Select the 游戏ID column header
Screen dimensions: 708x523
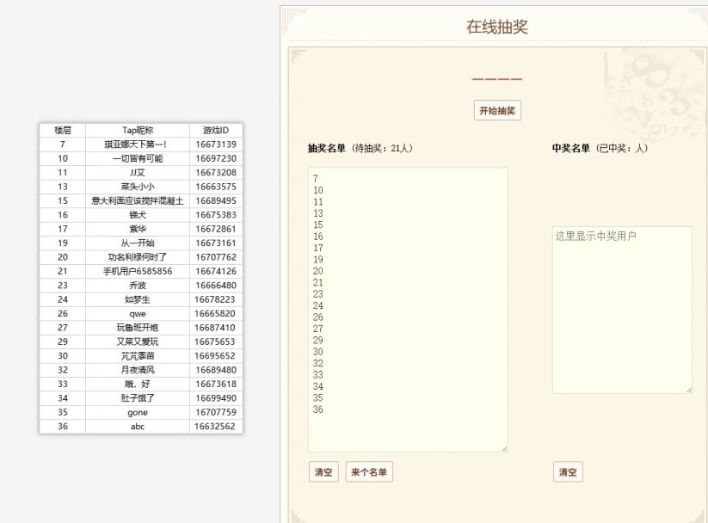point(215,130)
